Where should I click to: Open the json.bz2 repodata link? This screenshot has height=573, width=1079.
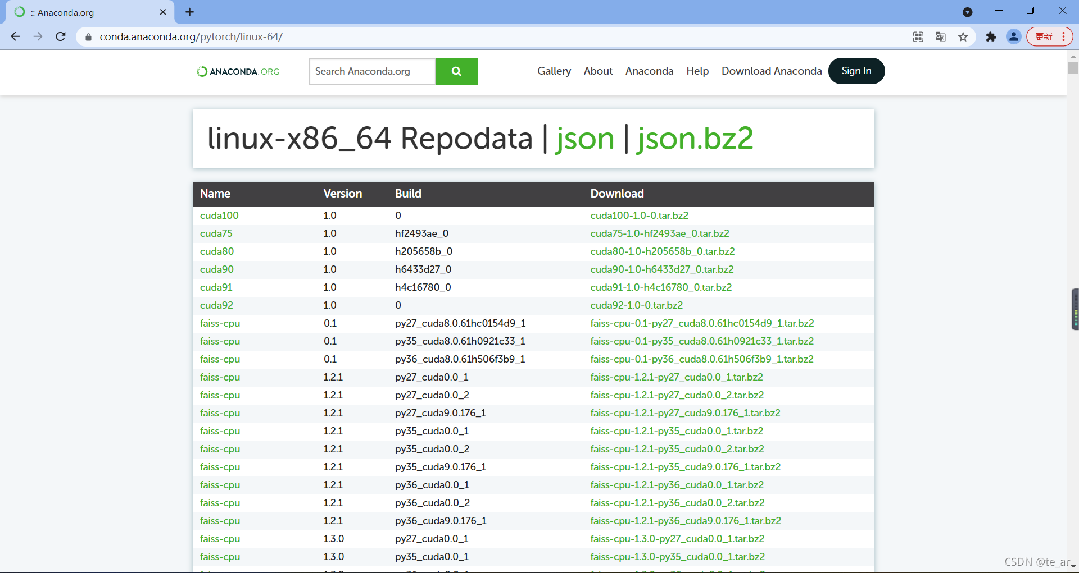[x=695, y=139]
